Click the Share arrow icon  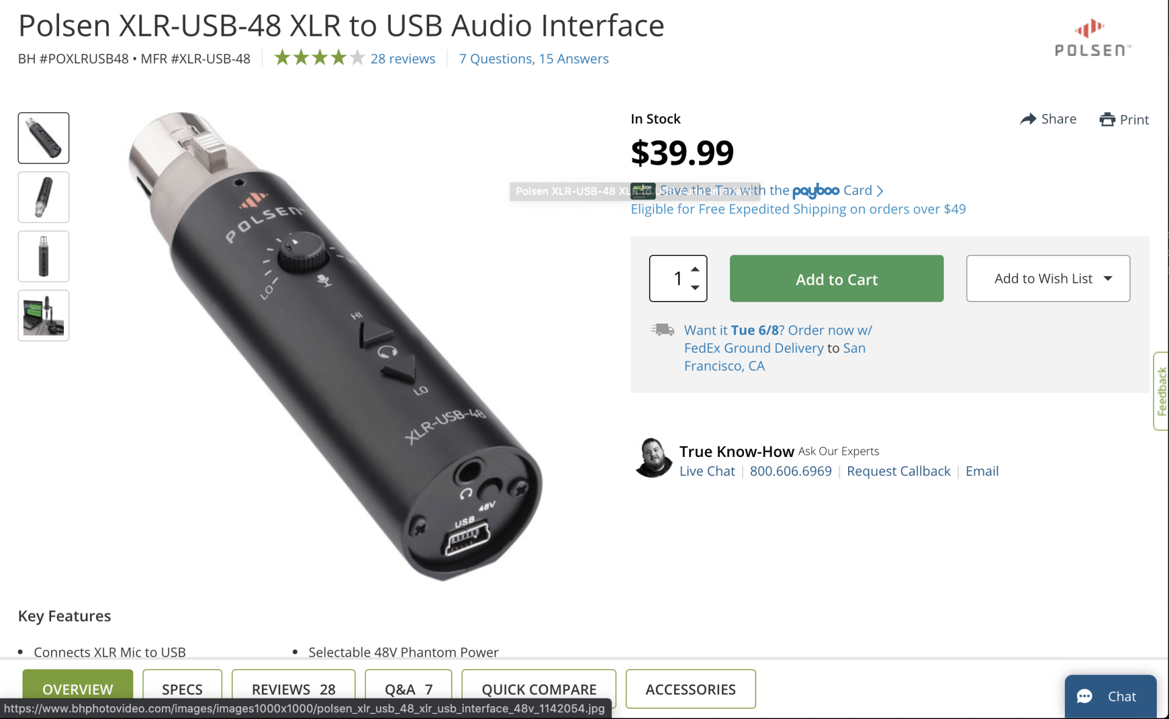click(x=1028, y=119)
